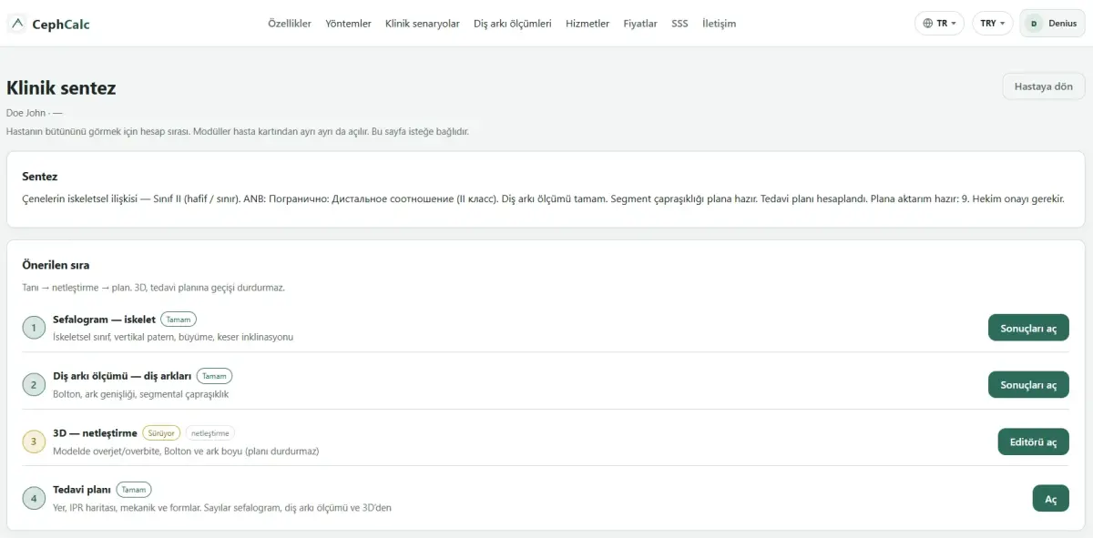Click the CephCalc logo

[49, 24]
